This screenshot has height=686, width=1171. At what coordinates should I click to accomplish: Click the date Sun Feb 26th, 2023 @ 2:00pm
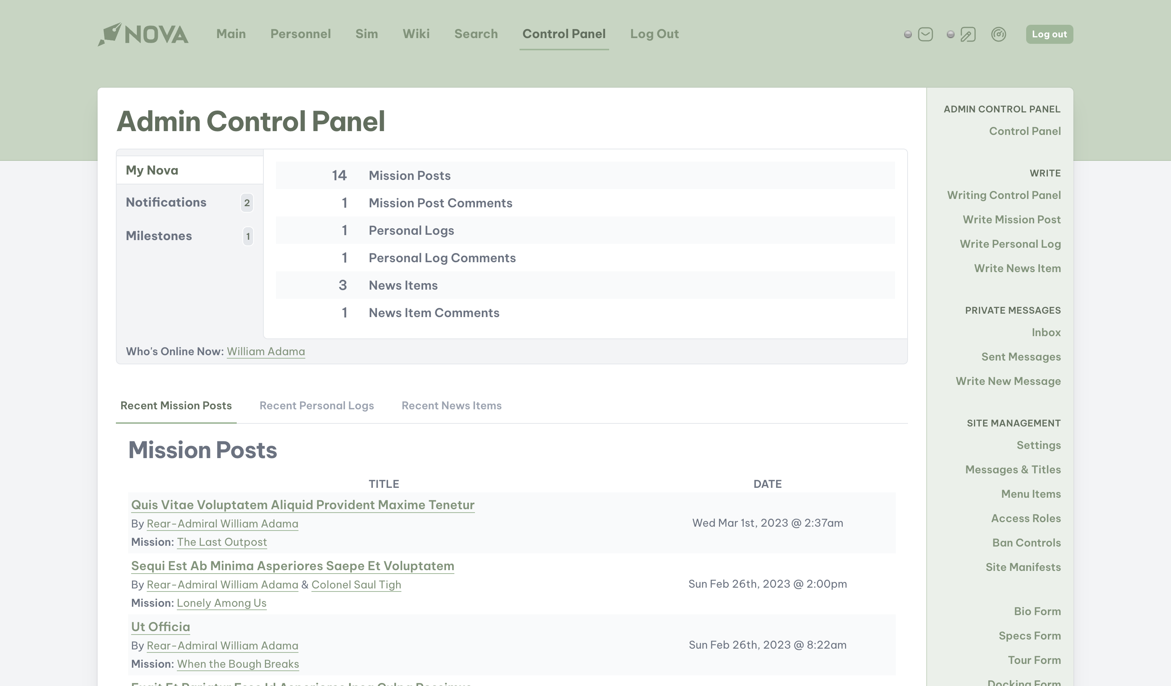[768, 584]
